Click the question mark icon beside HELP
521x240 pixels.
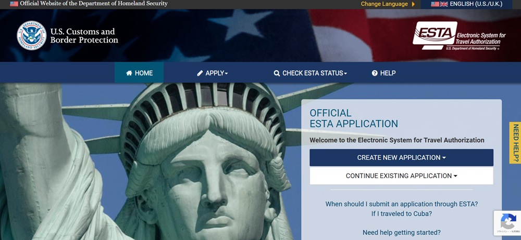(375, 73)
